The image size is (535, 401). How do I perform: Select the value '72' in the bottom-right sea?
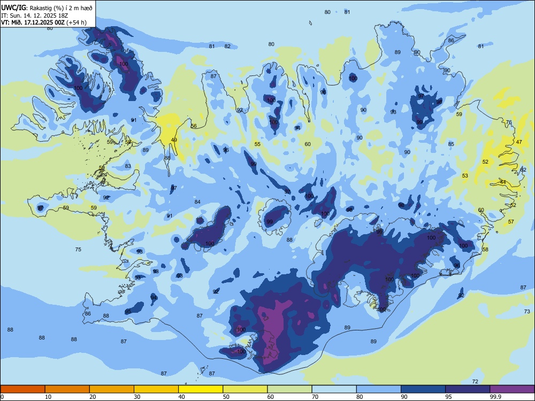click(475, 382)
